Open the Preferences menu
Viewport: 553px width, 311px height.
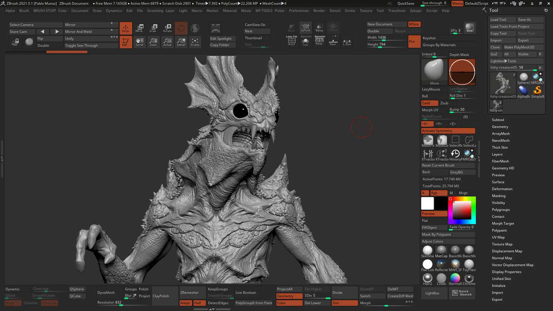(299, 10)
